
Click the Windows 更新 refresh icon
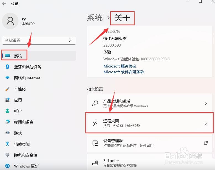(7, 166)
